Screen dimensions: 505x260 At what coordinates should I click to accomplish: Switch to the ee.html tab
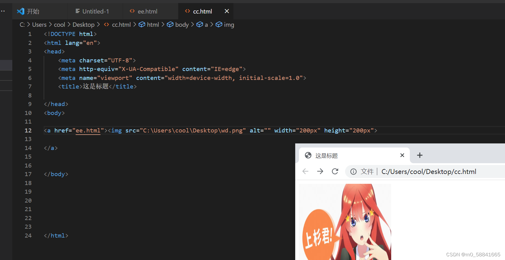click(x=150, y=11)
